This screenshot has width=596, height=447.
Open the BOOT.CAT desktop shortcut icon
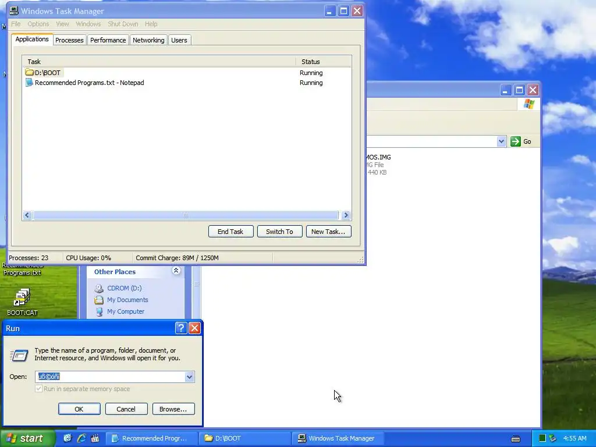pos(22,297)
